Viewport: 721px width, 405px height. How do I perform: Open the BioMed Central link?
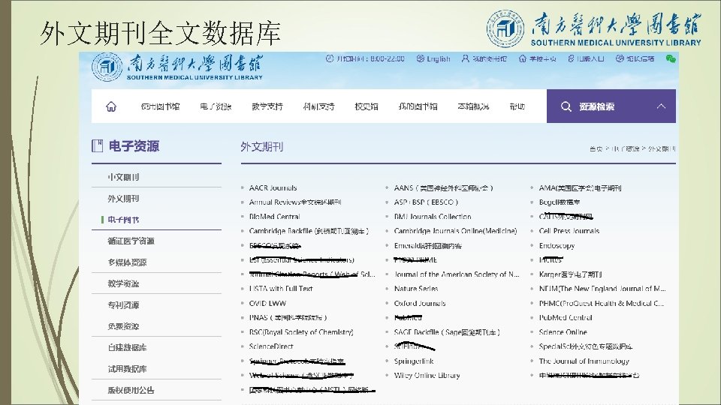point(275,217)
